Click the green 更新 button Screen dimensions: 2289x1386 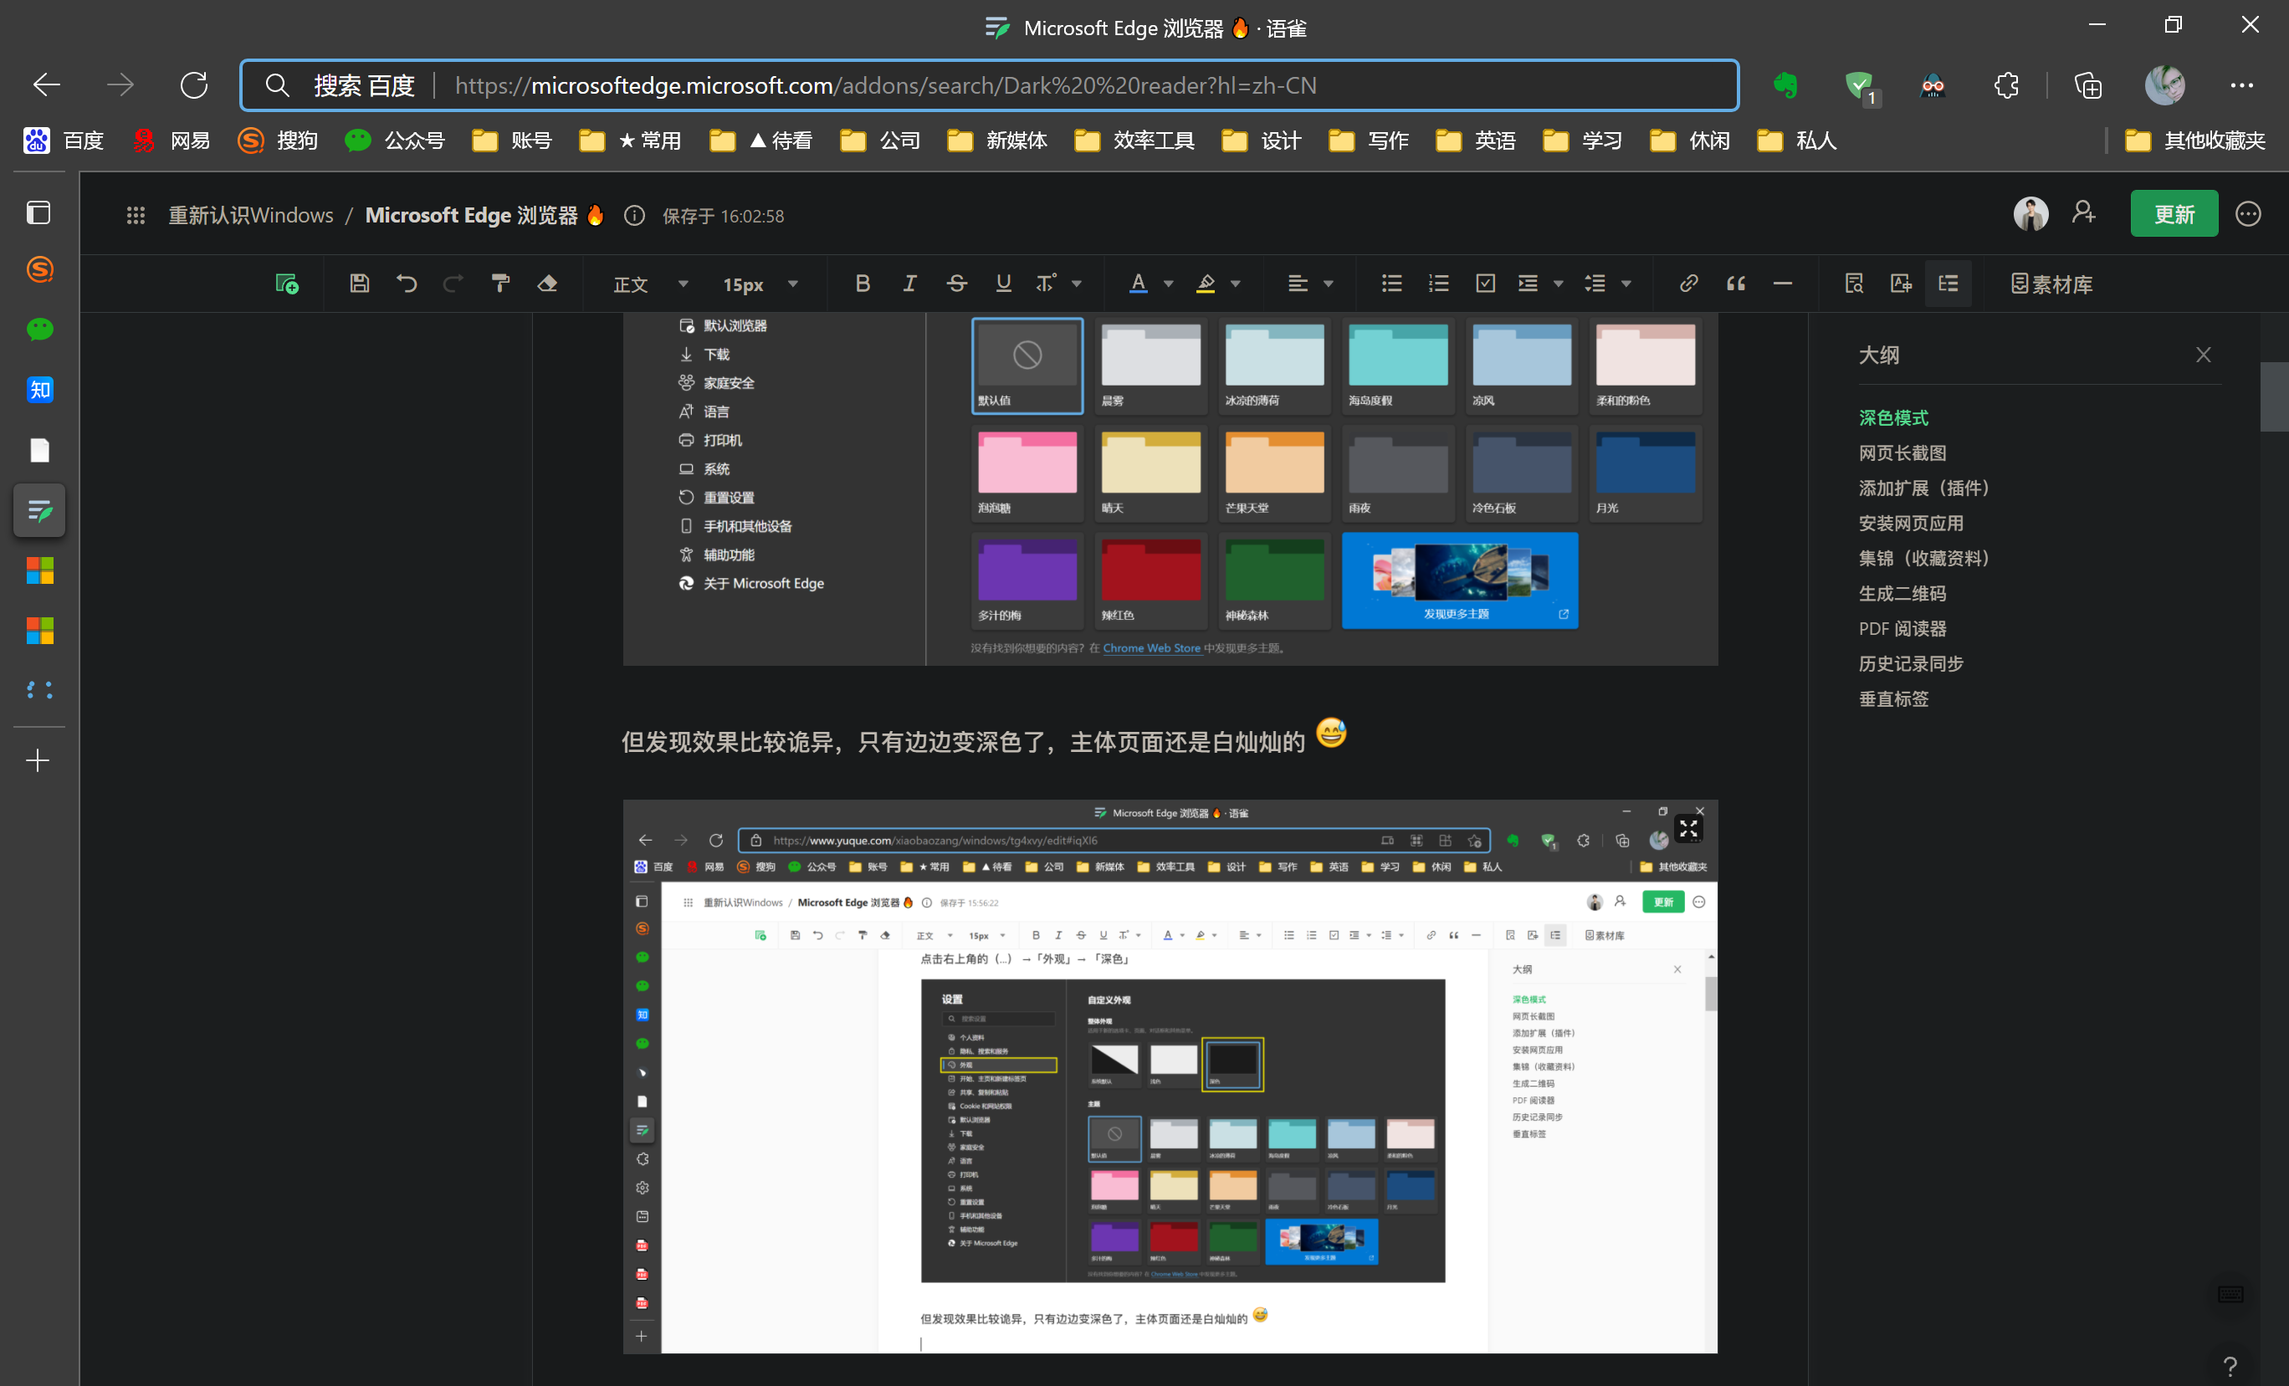(2173, 213)
